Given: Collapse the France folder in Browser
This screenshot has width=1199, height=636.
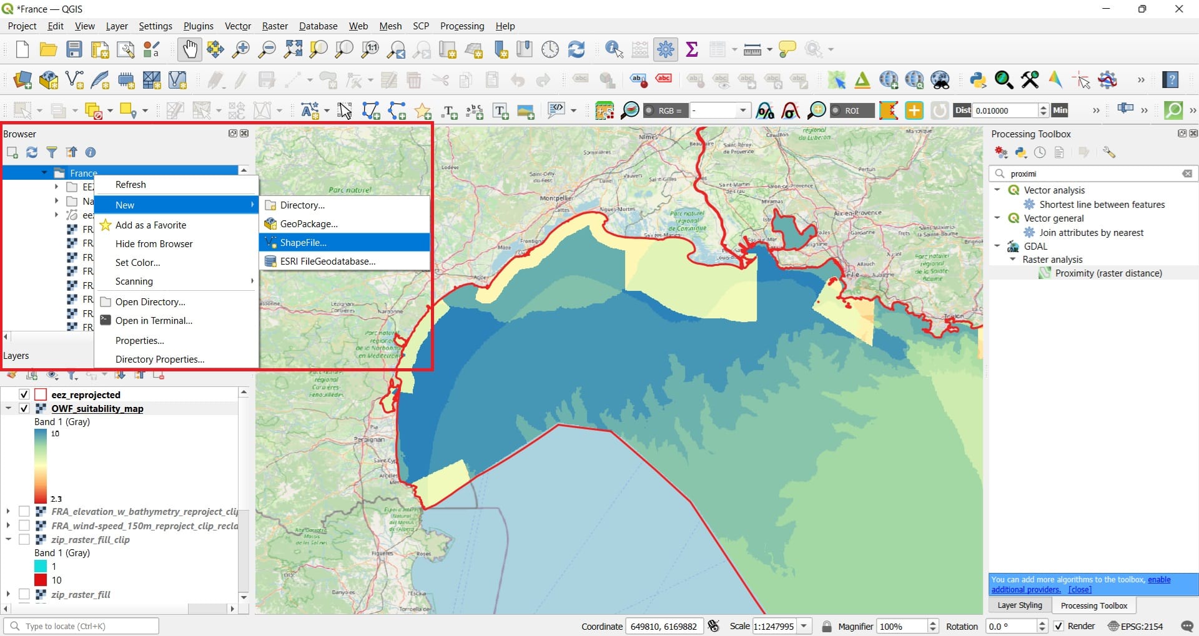Looking at the screenshot, I should tap(44, 173).
